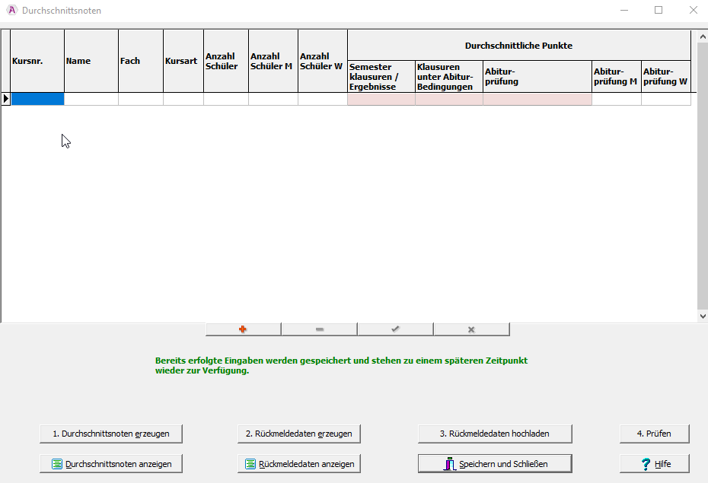Click the pink Klausuren unter Abitur-Bedingungen cell
The image size is (708, 483).
point(449,99)
